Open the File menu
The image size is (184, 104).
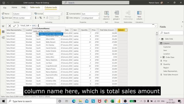[x=5, y=8]
